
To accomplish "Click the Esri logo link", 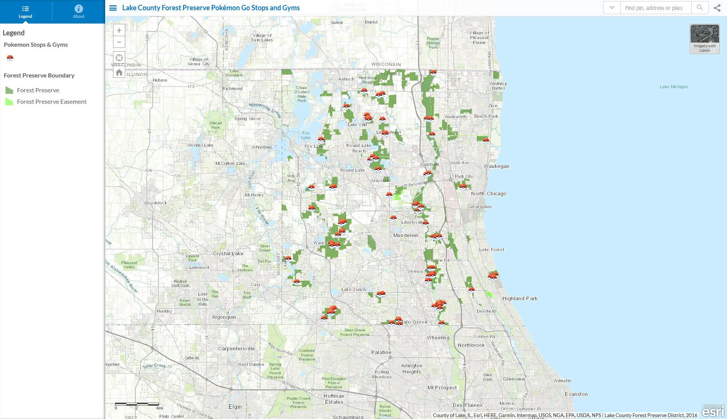I will point(713,411).
